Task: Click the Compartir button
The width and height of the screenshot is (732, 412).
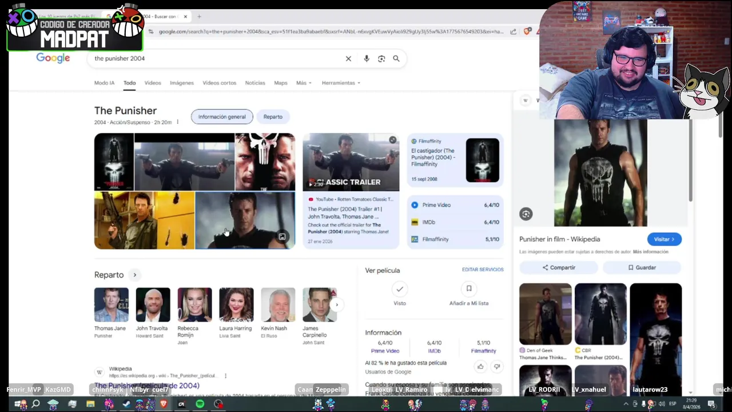Action: click(559, 267)
